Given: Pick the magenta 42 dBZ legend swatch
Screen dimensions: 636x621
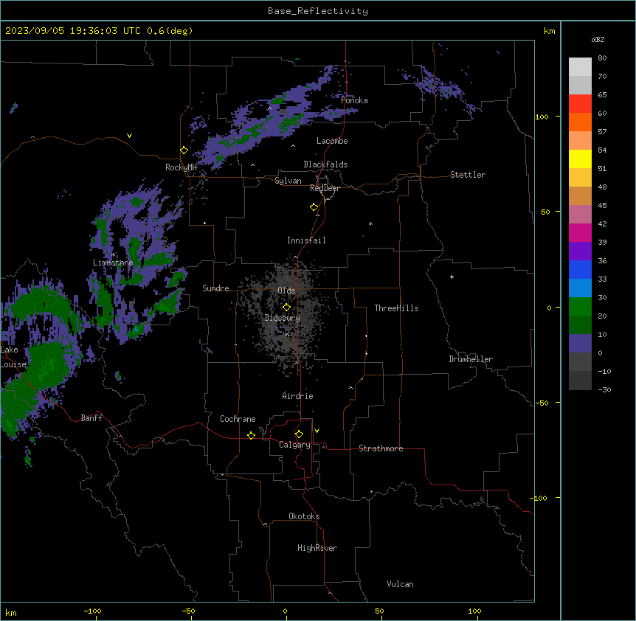Looking at the screenshot, I should (x=580, y=232).
